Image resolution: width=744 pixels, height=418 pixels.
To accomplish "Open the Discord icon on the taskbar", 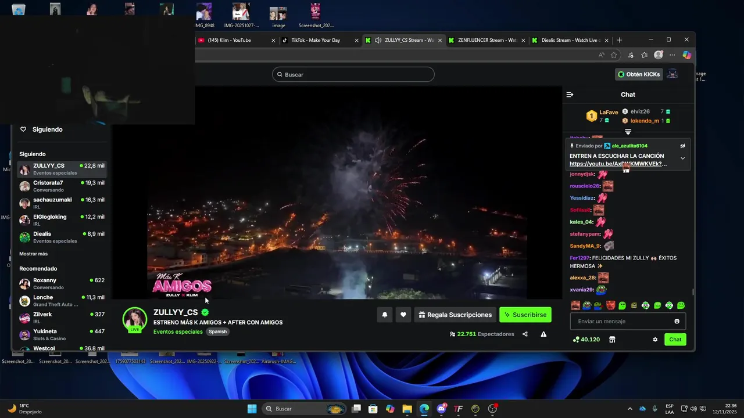I will 441,409.
